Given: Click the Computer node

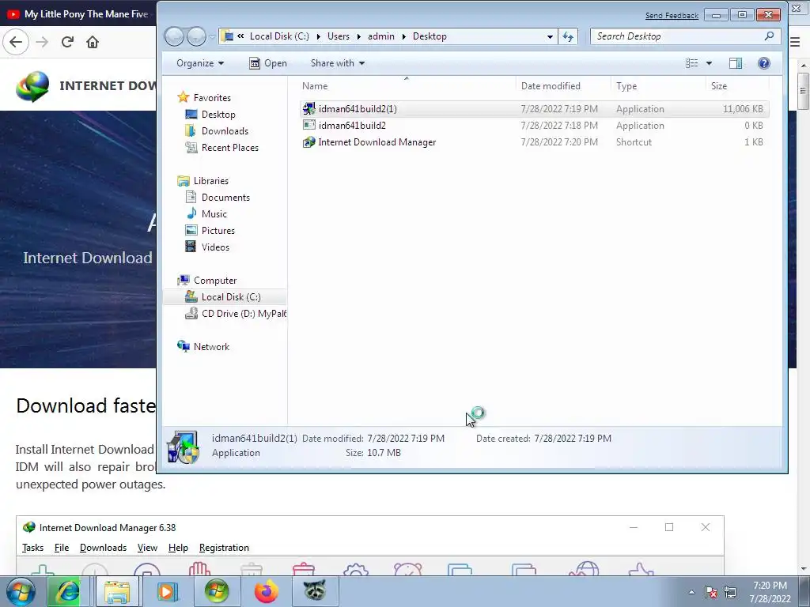Looking at the screenshot, I should point(215,281).
